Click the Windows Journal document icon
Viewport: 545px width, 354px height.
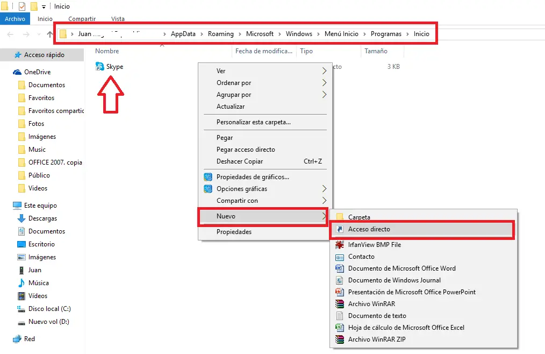click(x=340, y=280)
